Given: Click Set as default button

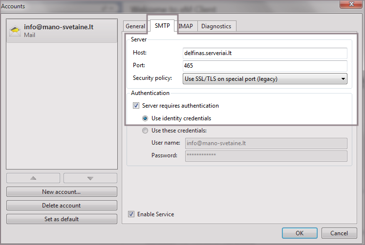Looking at the screenshot, I should 62,219.
